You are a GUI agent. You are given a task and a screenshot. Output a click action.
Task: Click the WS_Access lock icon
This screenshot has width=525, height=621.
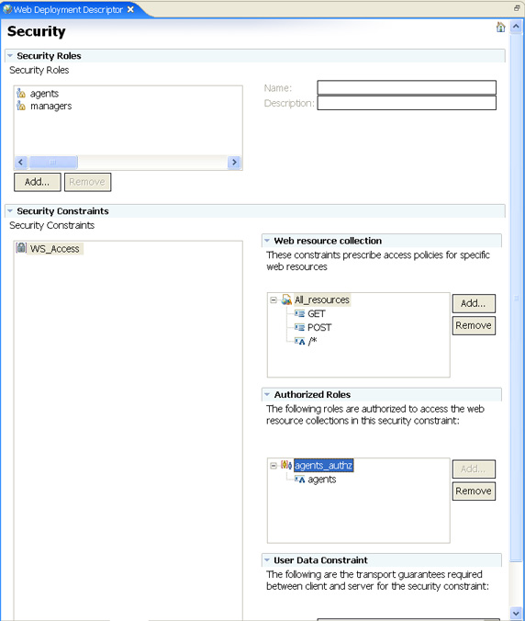pos(21,248)
